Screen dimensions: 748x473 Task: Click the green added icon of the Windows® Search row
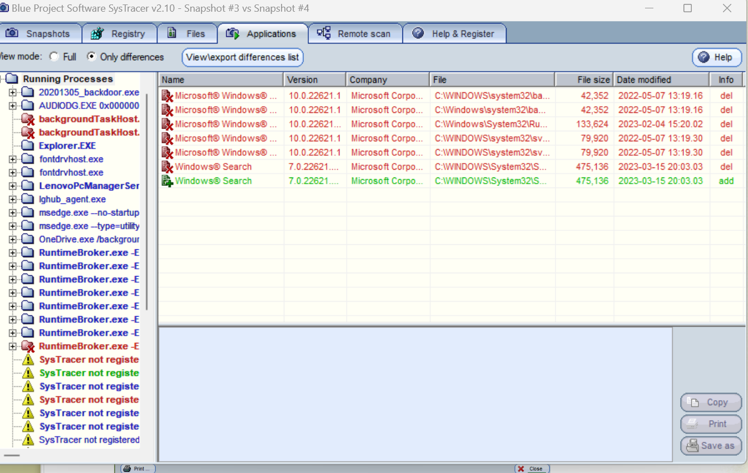pyautogui.click(x=167, y=181)
